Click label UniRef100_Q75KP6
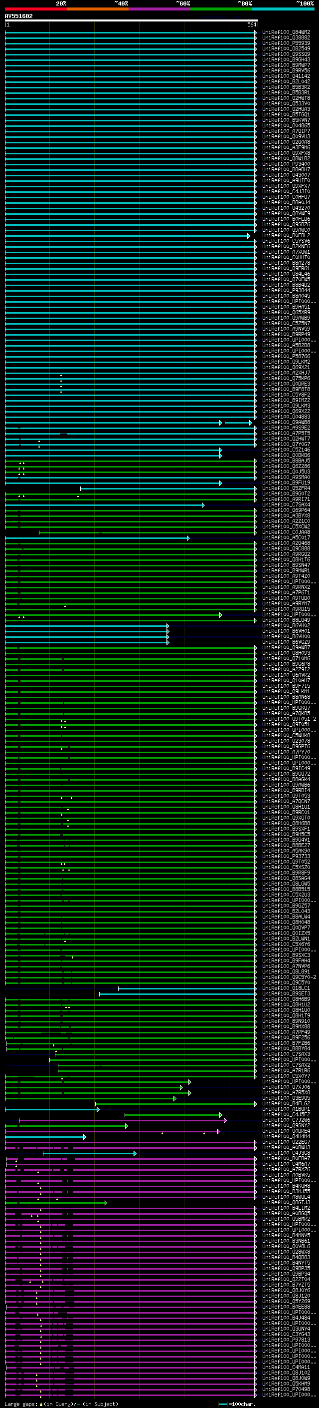The width and height of the screenshot is (319, 1408). (x=286, y=378)
